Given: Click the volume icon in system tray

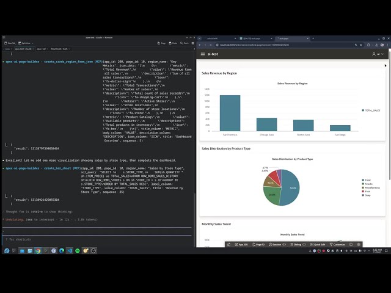Looking at the screenshot, I should pos(342,251).
